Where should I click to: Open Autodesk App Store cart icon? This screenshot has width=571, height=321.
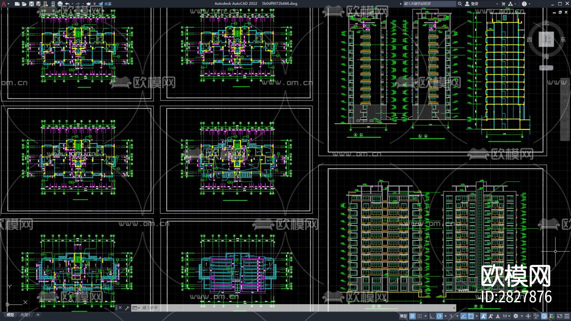(503, 4)
